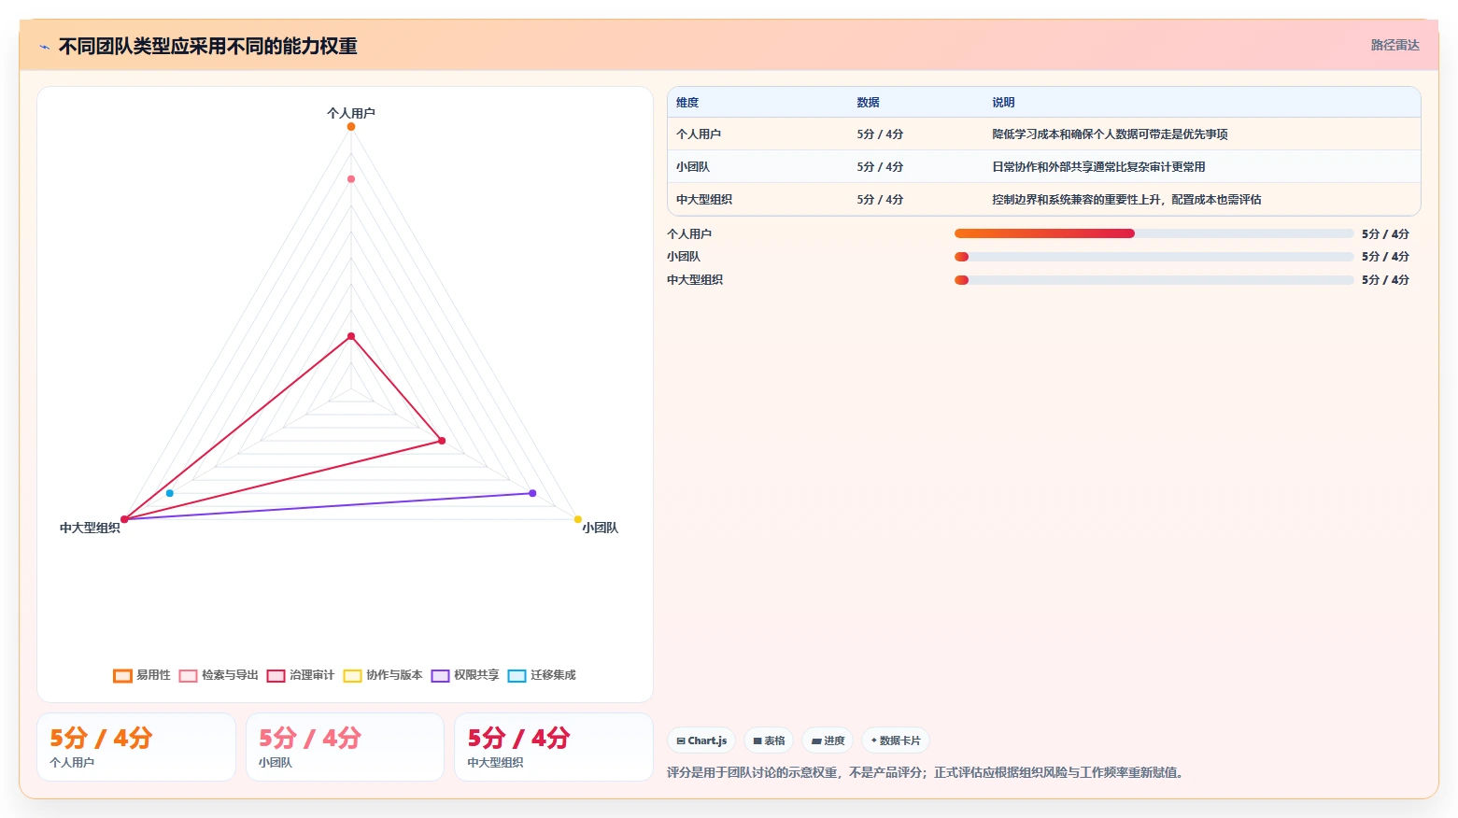The image size is (1458, 818).
Task: Click the 进度 tag chip
Action: click(x=828, y=740)
